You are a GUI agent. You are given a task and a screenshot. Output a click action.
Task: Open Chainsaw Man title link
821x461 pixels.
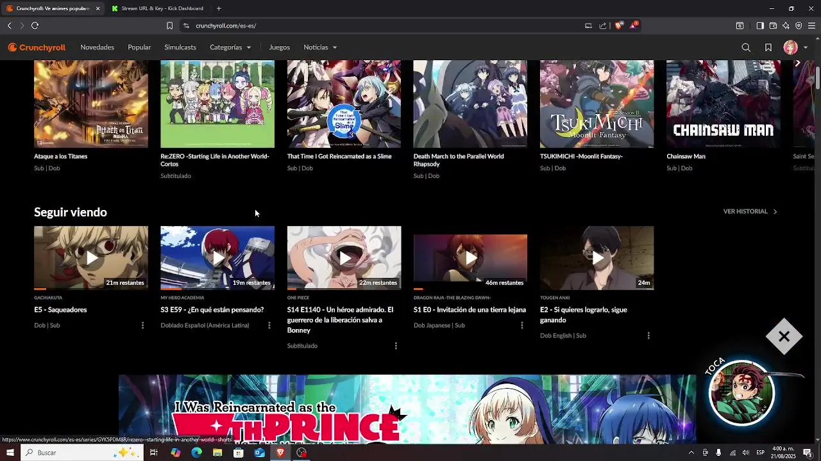point(686,156)
